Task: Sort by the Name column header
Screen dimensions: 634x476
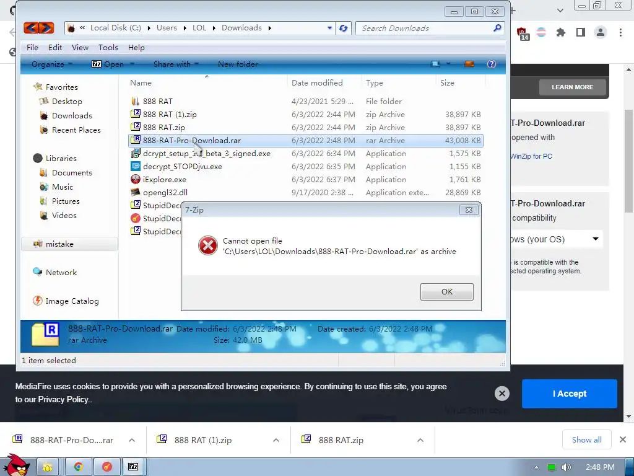Action: [x=141, y=82]
